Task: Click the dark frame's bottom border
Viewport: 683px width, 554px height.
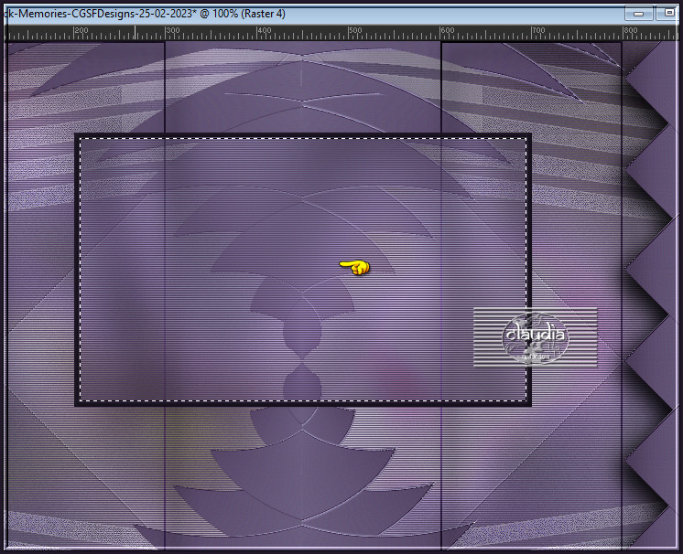Action: [x=303, y=404]
